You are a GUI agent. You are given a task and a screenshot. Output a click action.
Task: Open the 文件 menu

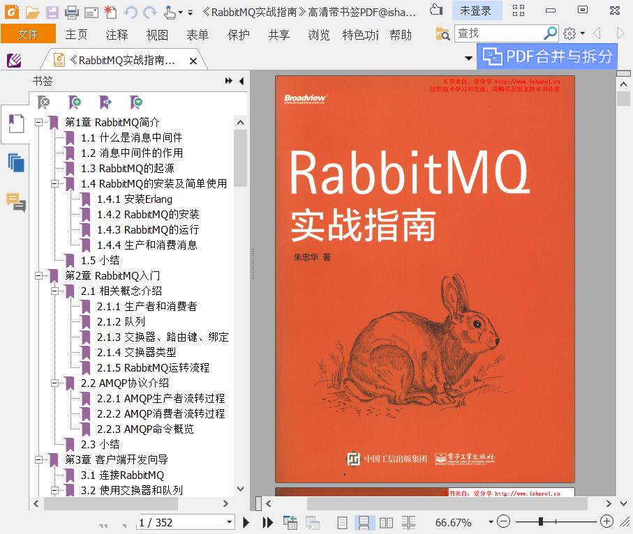[28, 34]
